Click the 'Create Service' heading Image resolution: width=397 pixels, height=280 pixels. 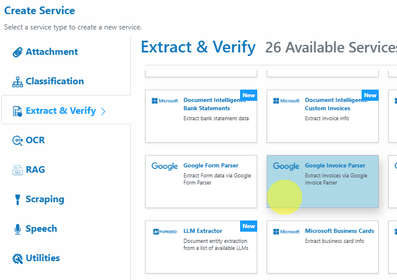(40, 11)
